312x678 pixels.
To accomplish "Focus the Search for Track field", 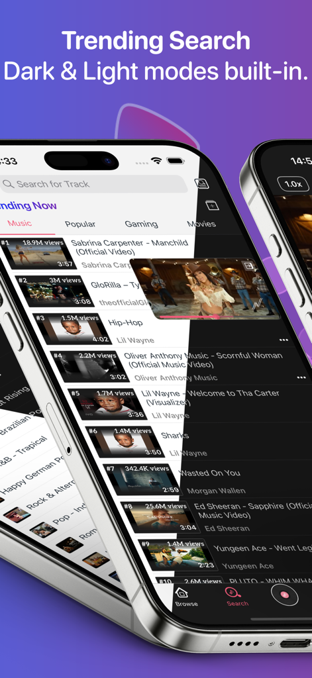I will click(93, 184).
